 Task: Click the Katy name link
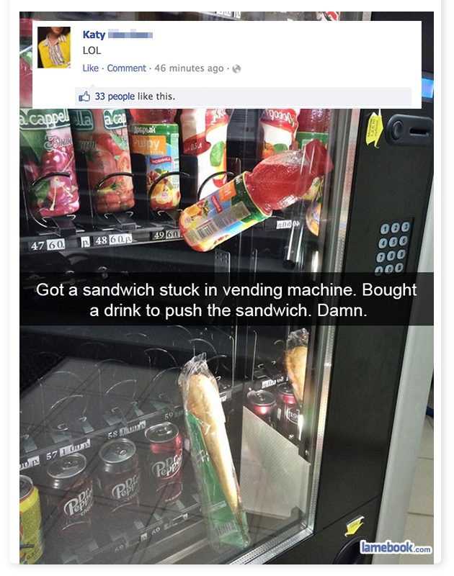coord(94,35)
